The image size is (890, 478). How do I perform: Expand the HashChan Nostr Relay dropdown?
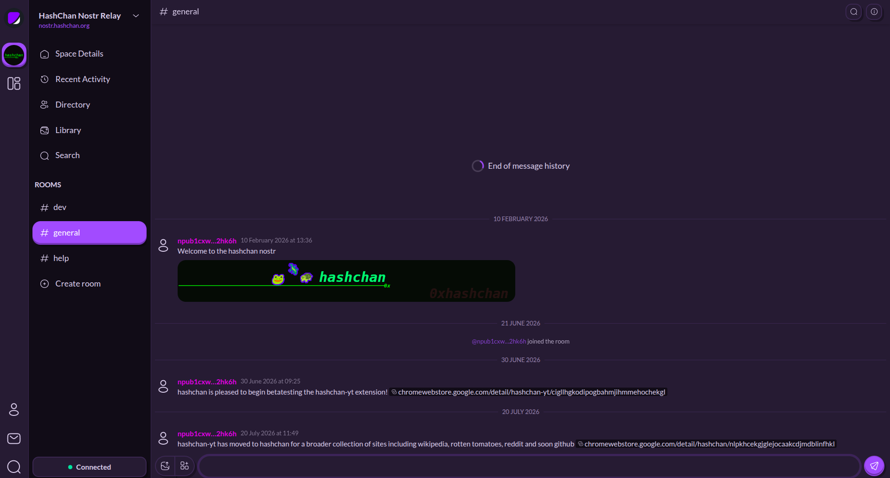click(136, 16)
